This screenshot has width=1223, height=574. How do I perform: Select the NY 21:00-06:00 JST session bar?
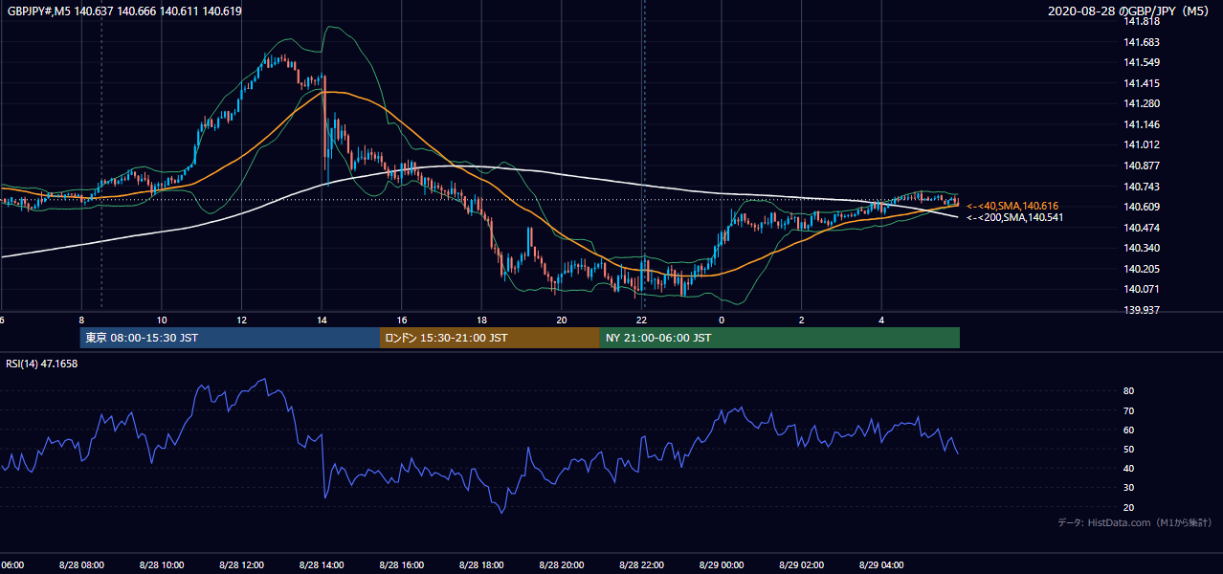[780, 338]
